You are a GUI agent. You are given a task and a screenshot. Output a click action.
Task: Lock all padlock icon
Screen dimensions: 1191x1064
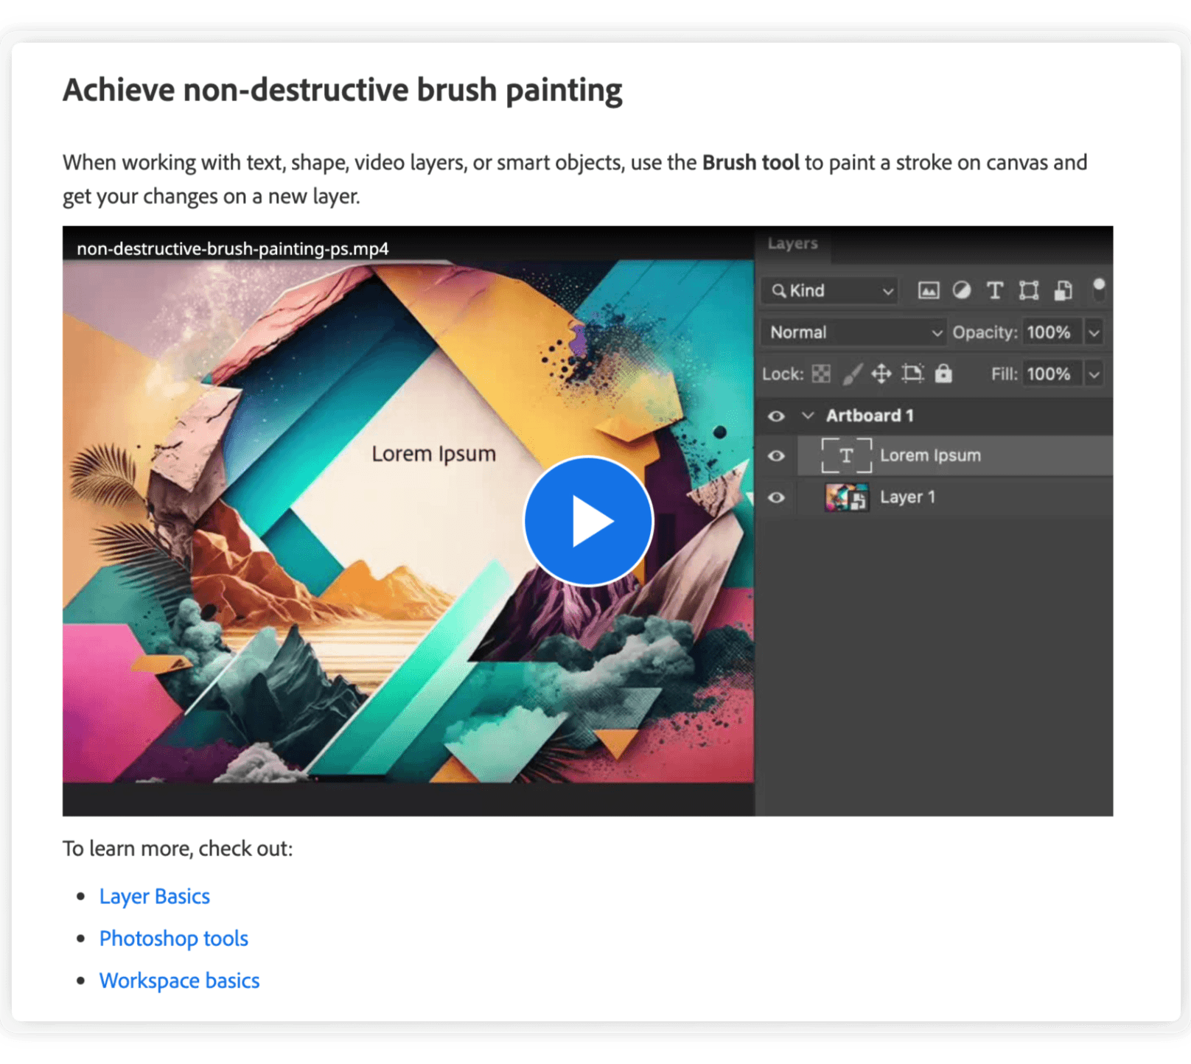[x=943, y=374]
